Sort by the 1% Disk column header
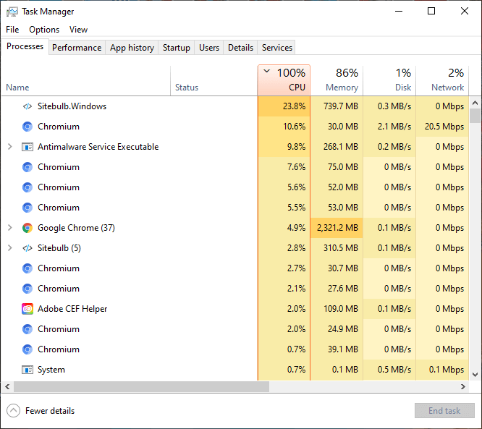This screenshot has height=429, width=482. click(389, 80)
